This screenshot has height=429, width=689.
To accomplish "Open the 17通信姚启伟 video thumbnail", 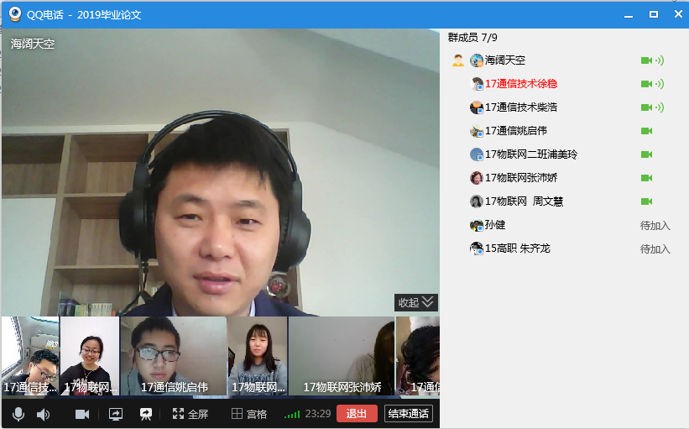I will [x=174, y=356].
